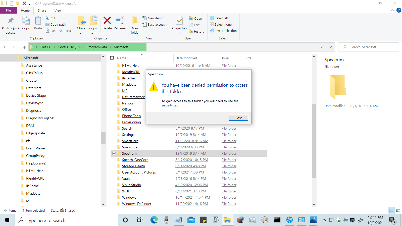Image resolution: width=402 pixels, height=226 pixels.
Task: Show previous locations address dropdown
Action: [x=322, y=47]
